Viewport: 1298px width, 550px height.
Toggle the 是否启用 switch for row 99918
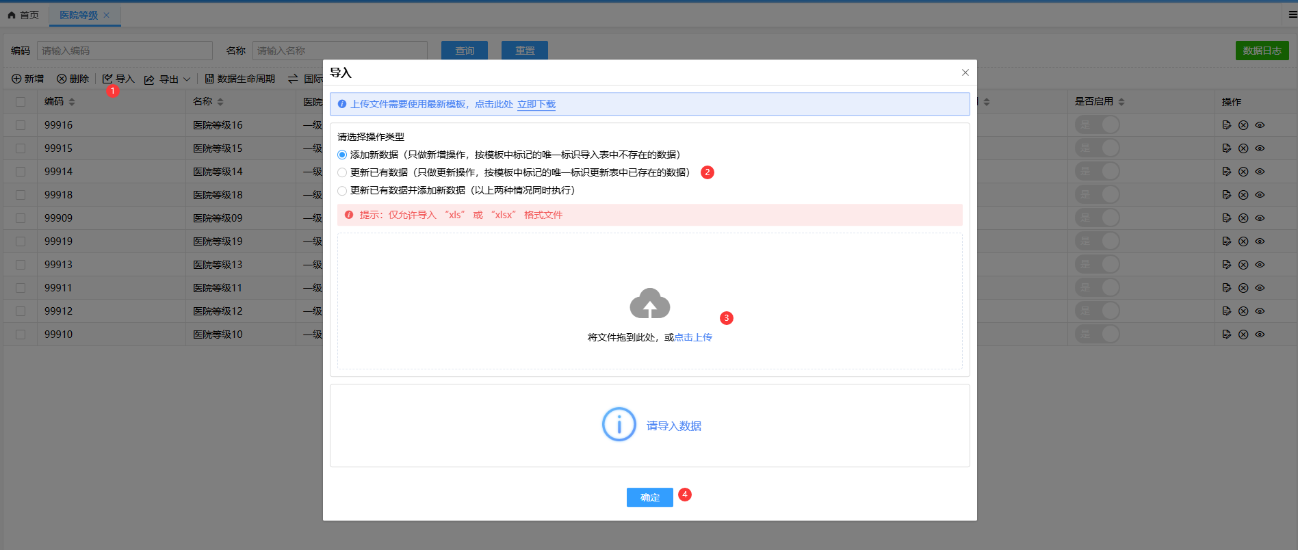coord(1097,195)
